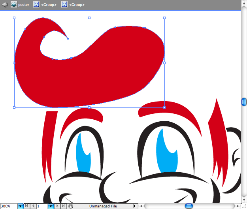Image resolution: width=247 pixels, height=209 pixels.
Task: Click the right-middle bounding box handle
Action: [164, 63]
